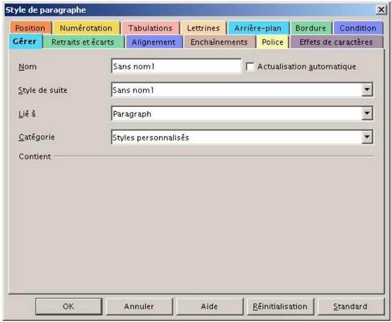
Task: Select the Enchaînements tab
Action: click(219, 42)
